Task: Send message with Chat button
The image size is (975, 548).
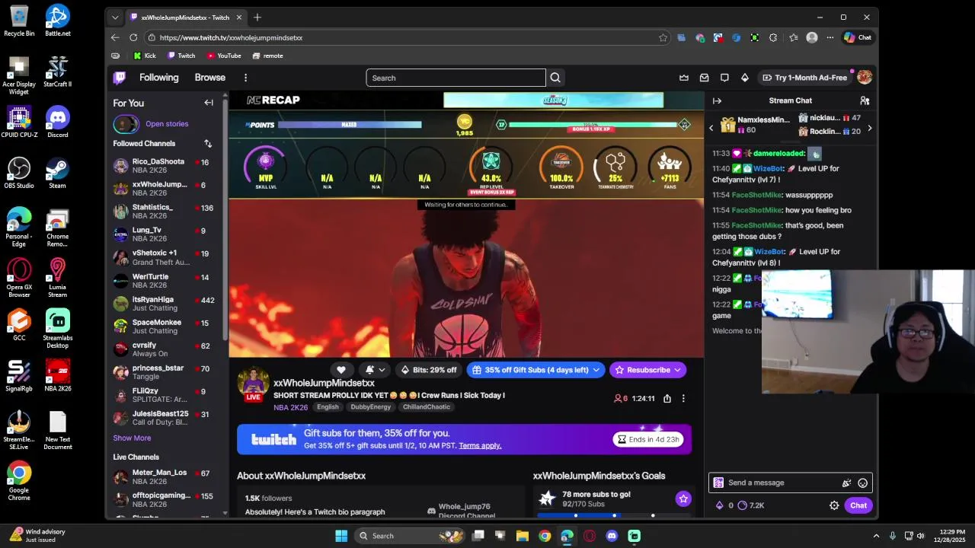Action: (858, 505)
